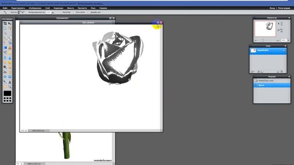Click the new layer icon in Layers panel
294x165 pixels.
coord(278,71)
